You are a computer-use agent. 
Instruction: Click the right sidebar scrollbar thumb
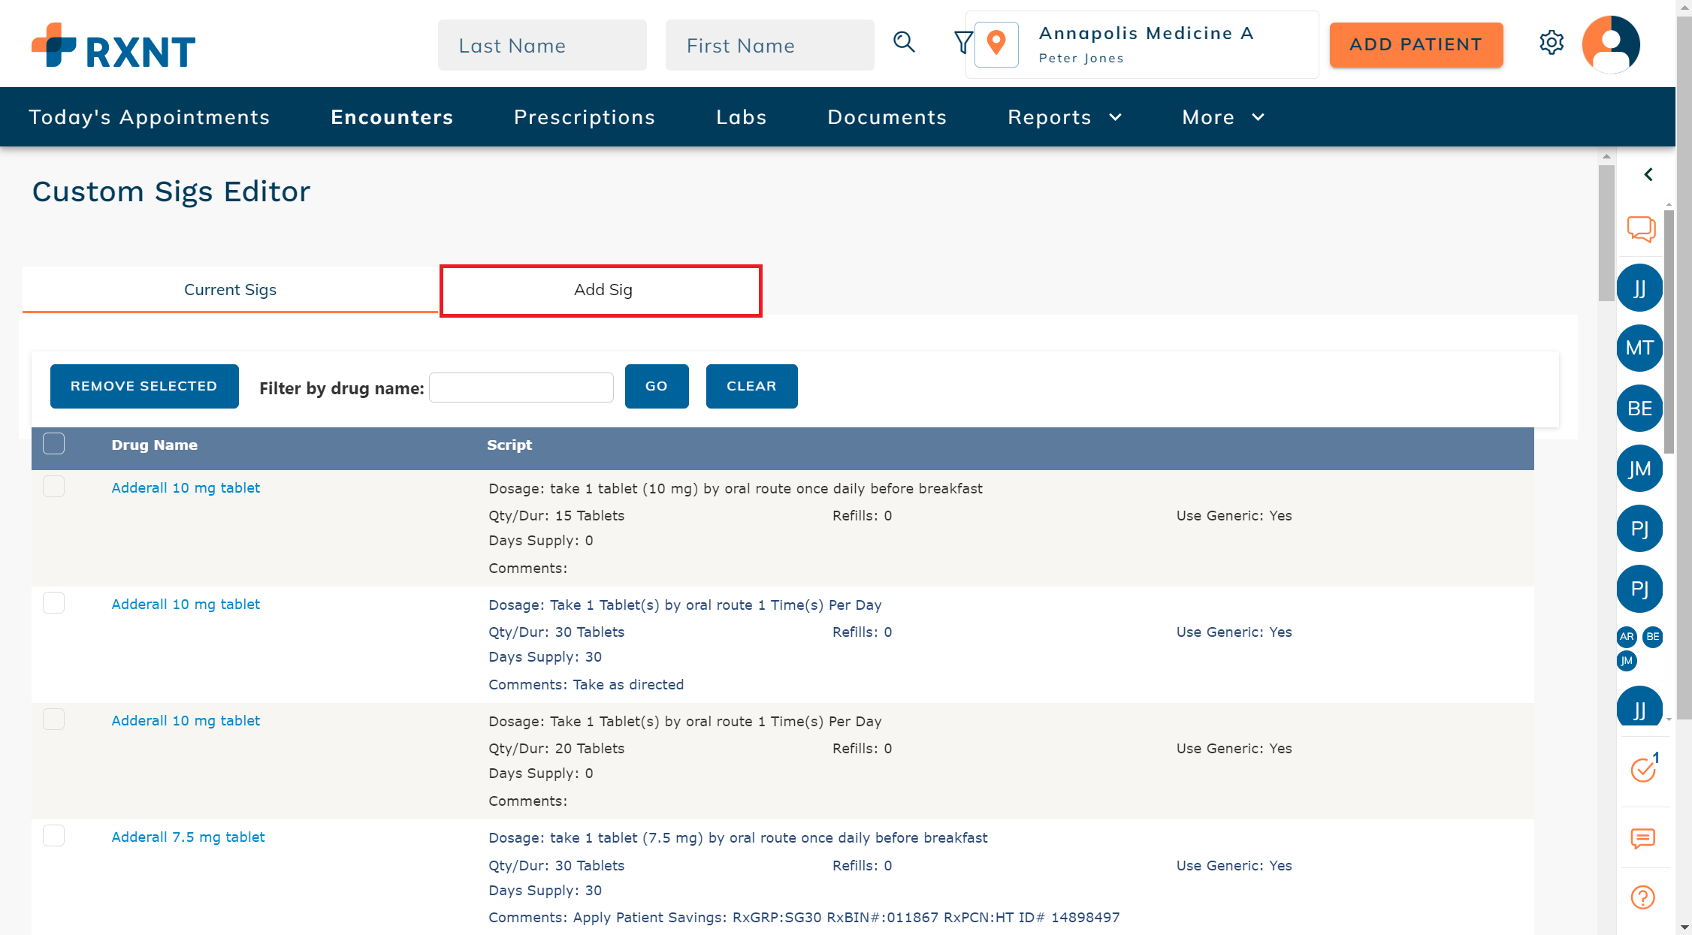tap(1669, 330)
